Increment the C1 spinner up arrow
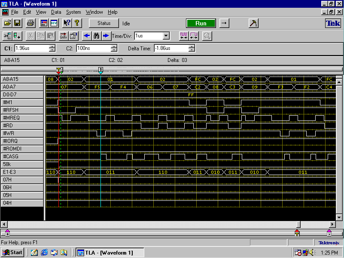Viewport: 344px width, 258px height. pyautogui.click(x=52, y=46)
